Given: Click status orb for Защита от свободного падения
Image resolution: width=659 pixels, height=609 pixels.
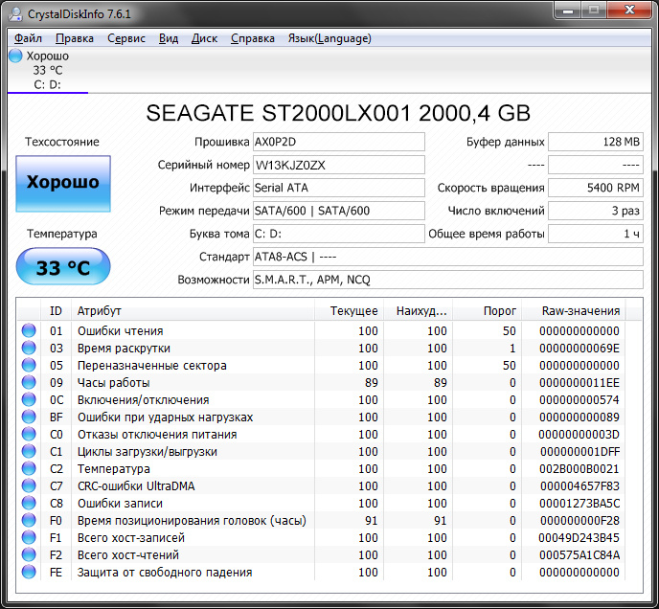Looking at the screenshot, I should point(29,572).
